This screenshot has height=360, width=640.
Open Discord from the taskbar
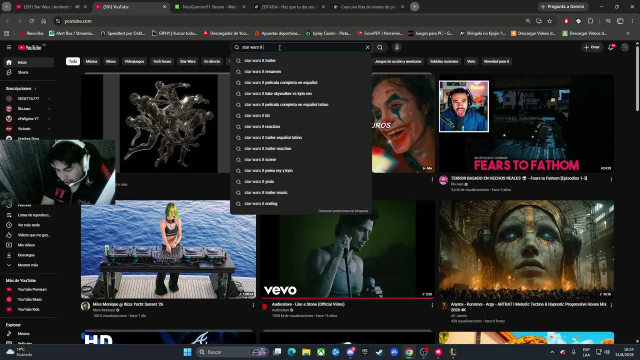tap(350, 352)
